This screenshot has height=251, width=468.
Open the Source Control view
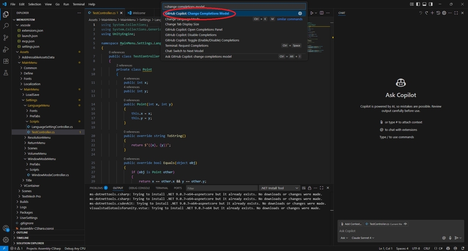coord(6,38)
